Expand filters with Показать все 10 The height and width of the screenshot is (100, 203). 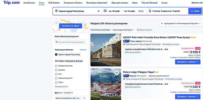pyautogui.click(x=61, y=87)
